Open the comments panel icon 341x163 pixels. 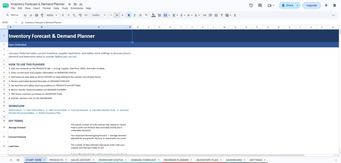point(260,6)
